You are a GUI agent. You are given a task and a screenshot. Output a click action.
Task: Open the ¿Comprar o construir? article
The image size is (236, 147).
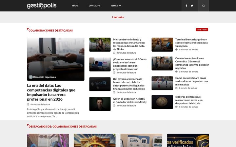tap(130, 64)
